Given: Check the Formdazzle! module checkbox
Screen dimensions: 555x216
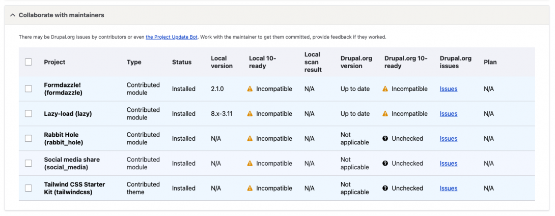Looking at the screenshot, I should pyautogui.click(x=29, y=89).
